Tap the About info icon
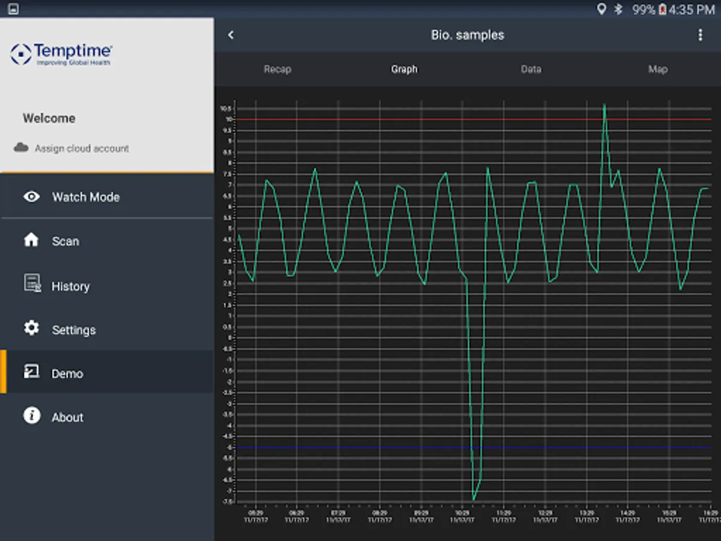The width and height of the screenshot is (721, 541). pyautogui.click(x=31, y=416)
